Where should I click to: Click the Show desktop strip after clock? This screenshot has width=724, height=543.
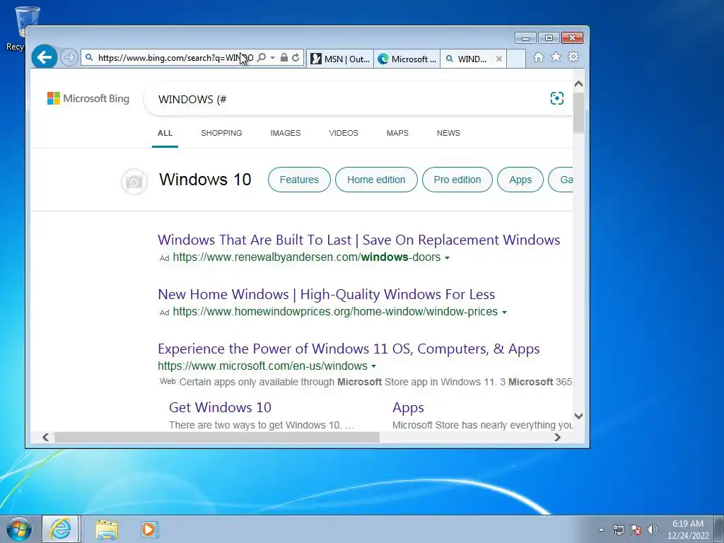pos(719,529)
